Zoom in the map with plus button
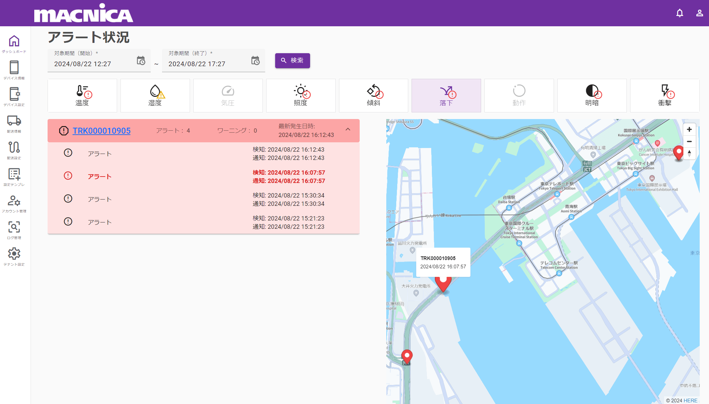The height and width of the screenshot is (404, 709). point(689,129)
